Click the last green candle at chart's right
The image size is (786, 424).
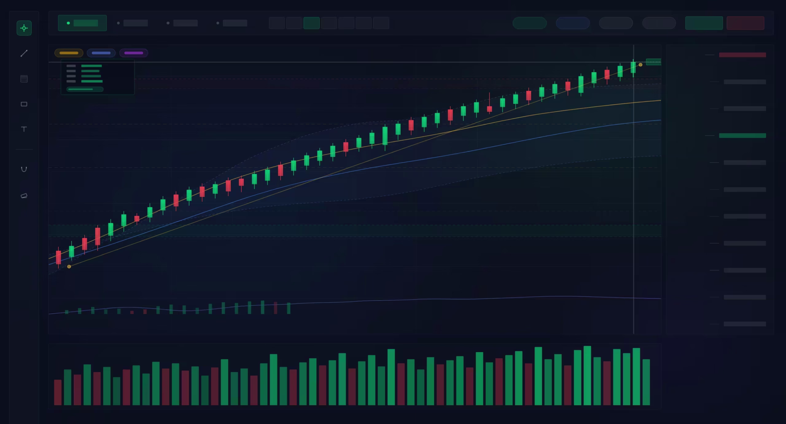633,68
